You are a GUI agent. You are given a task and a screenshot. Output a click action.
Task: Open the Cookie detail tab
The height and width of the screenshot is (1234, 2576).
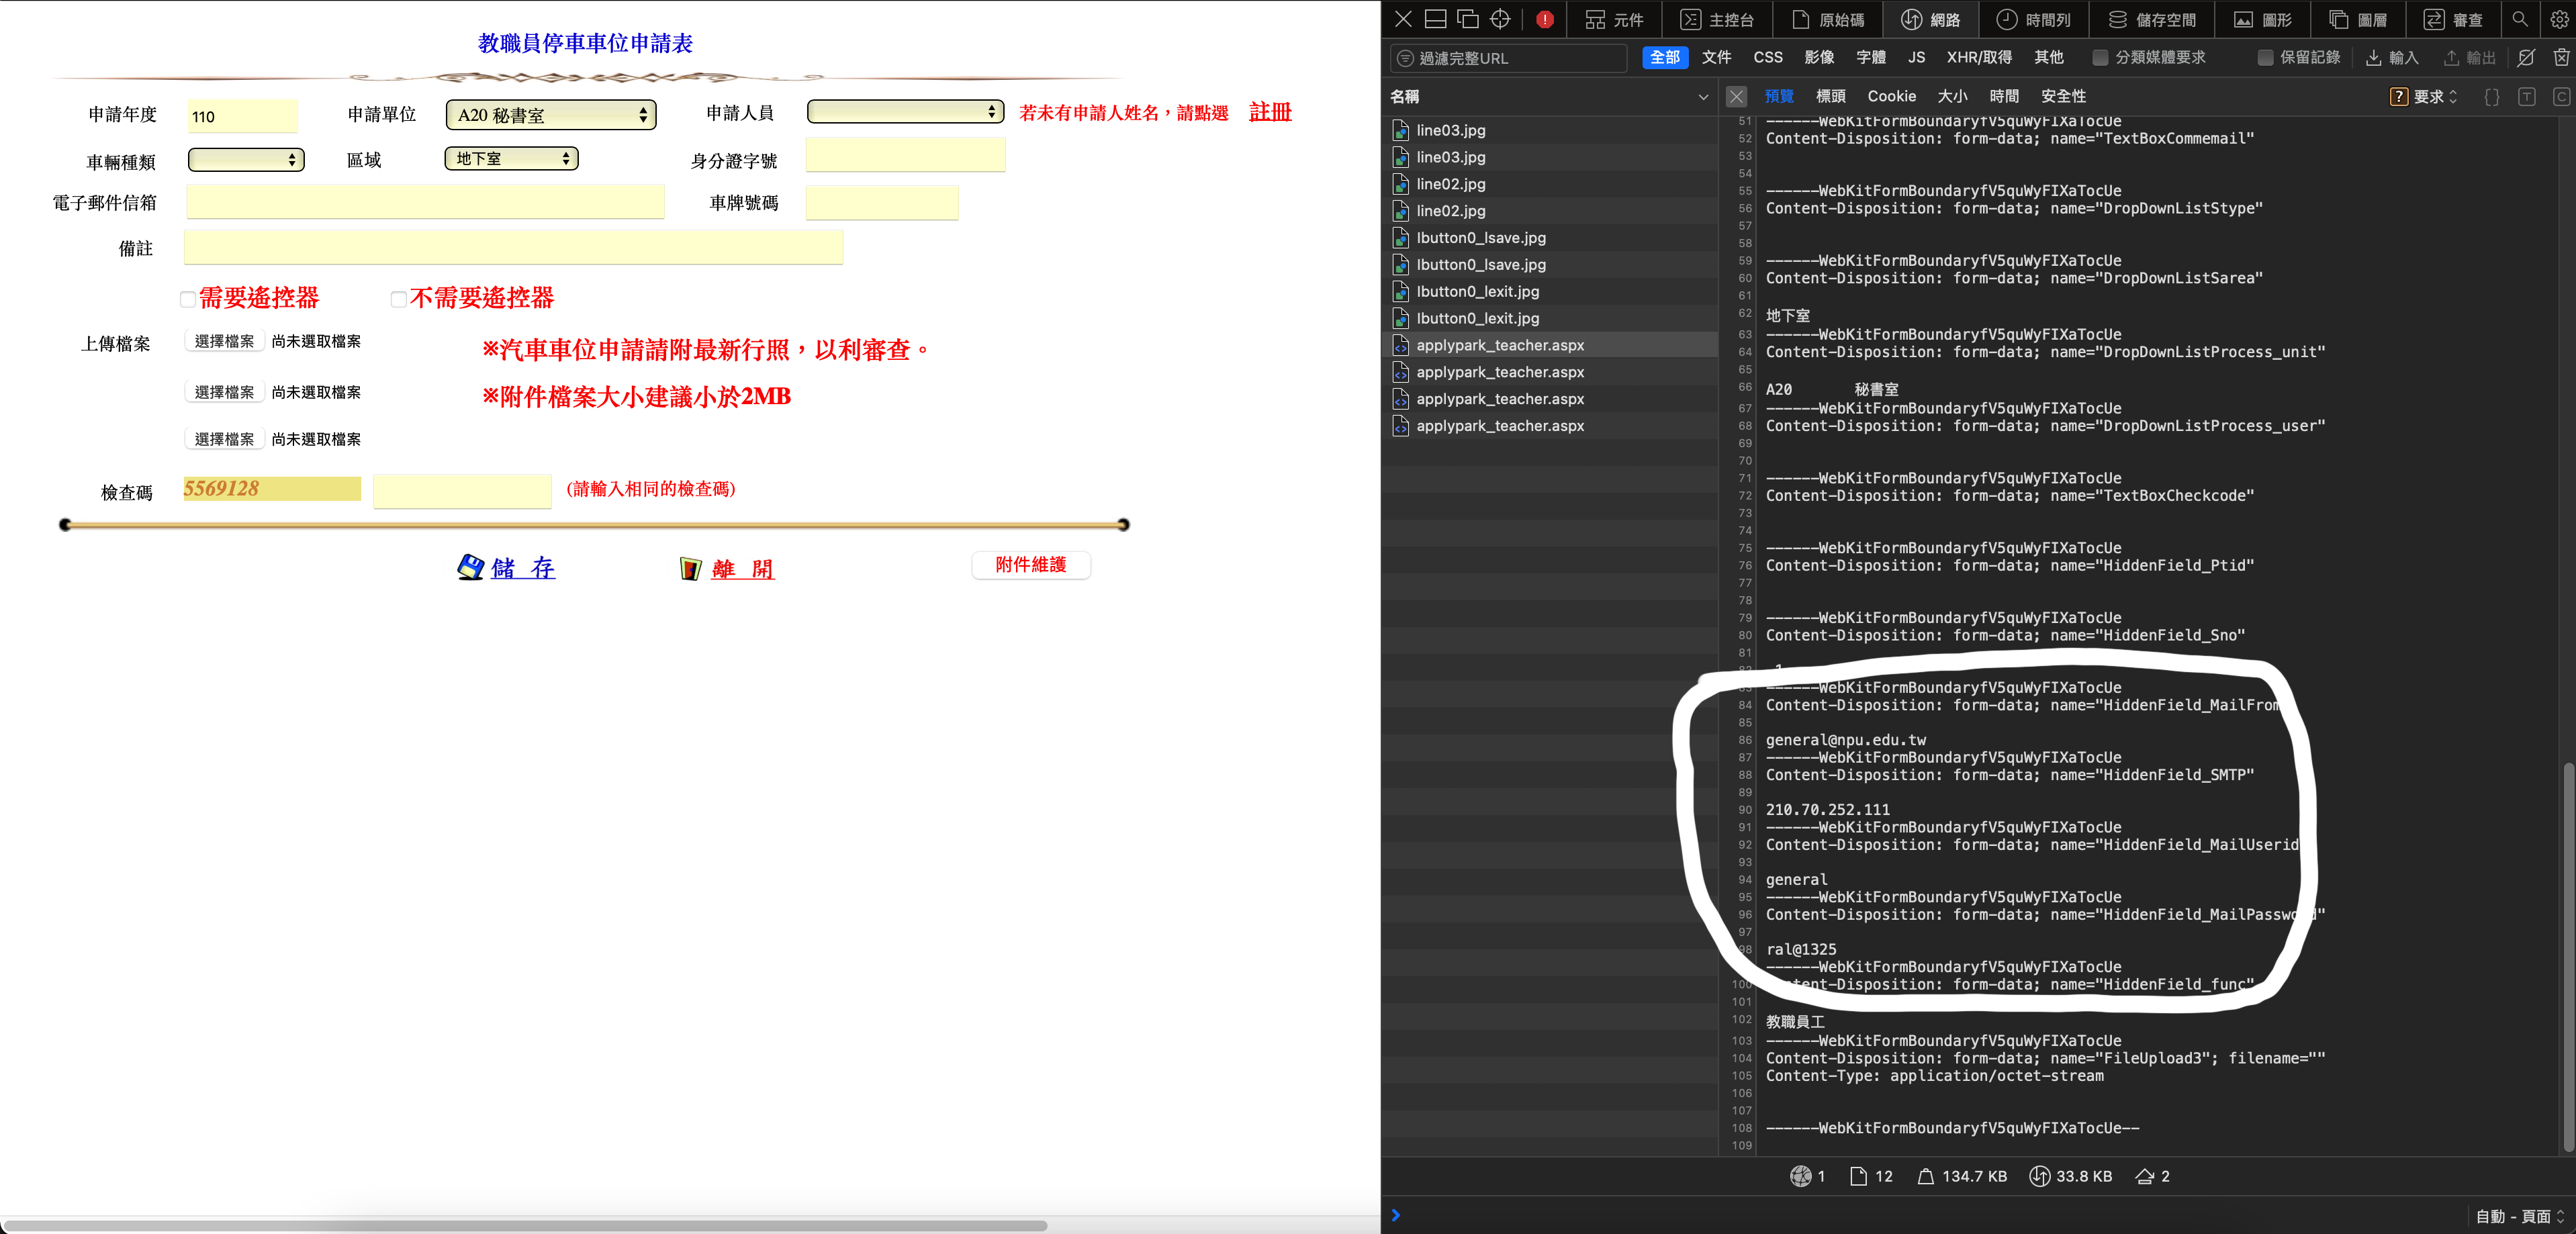pyautogui.click(x=1891, y=96)
